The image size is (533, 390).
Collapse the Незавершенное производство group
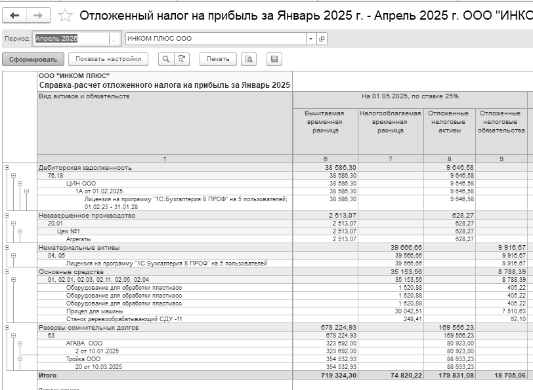coord(7,215)
